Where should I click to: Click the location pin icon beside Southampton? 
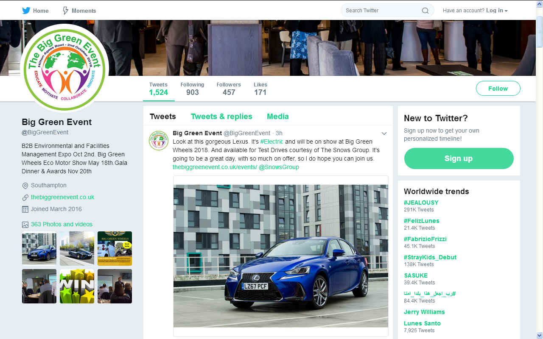point(25,186)
